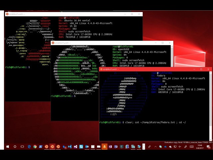Click the openSUSE window's rich@RichTurn01 prompt
Image resolution: width=213 pixels, height=160 pixels.
click(63, 96)
